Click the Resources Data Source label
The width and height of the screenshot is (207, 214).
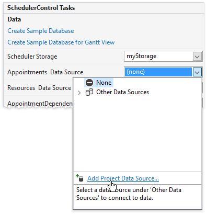[x=39, y=88]
